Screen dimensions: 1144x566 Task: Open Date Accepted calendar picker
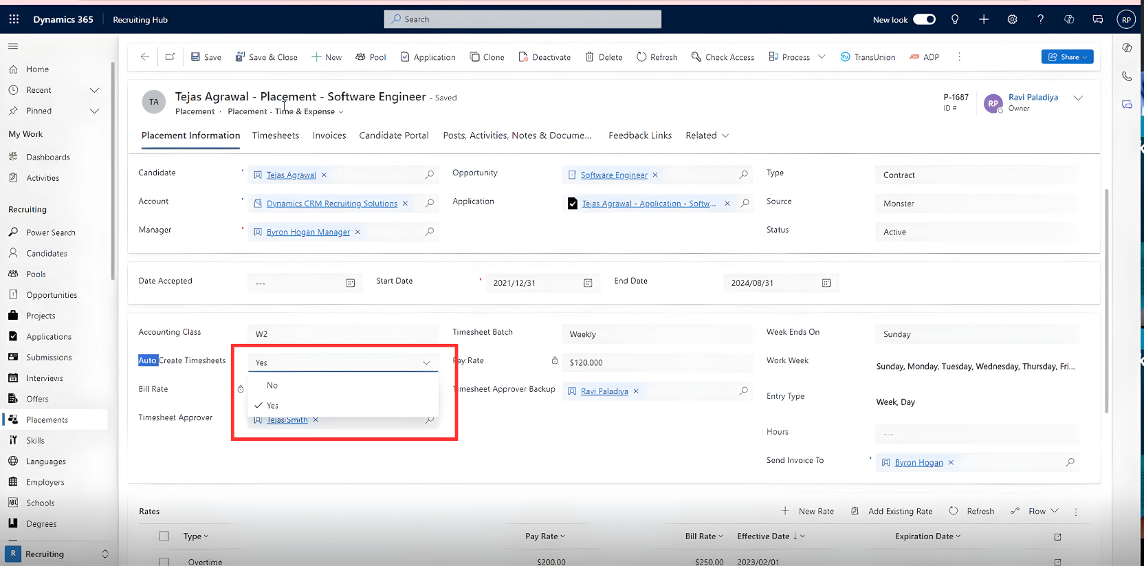pyautogui.click(x=351, y=283)
